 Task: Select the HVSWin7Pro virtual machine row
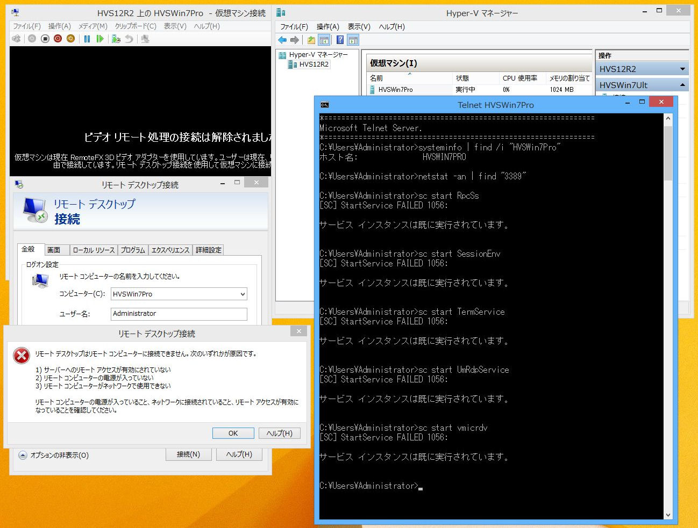click(x=480, y=90)
